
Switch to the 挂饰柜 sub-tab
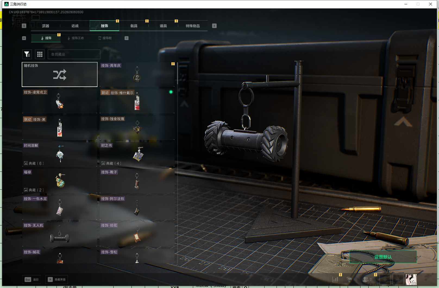pos(105,38)
